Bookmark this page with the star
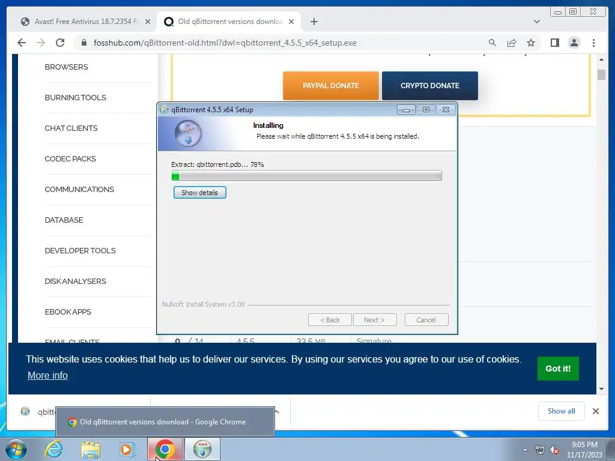The height and width of the screenshot is (461, 615). pyautogui.click(x=531, y=43)
